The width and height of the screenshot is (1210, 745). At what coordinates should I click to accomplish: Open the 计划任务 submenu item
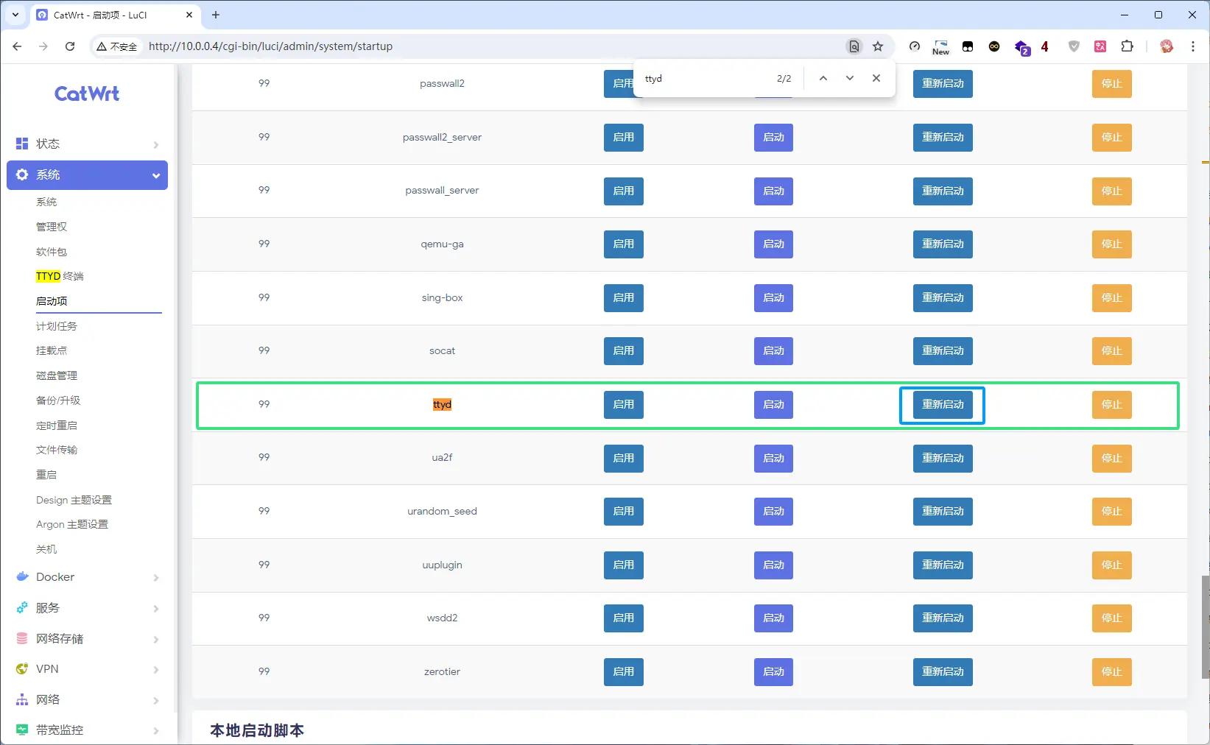pyautogui.click(x=57, y=326)
